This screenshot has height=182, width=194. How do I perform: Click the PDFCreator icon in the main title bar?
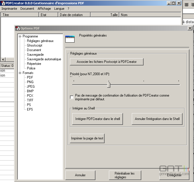[x=3, y=3]
